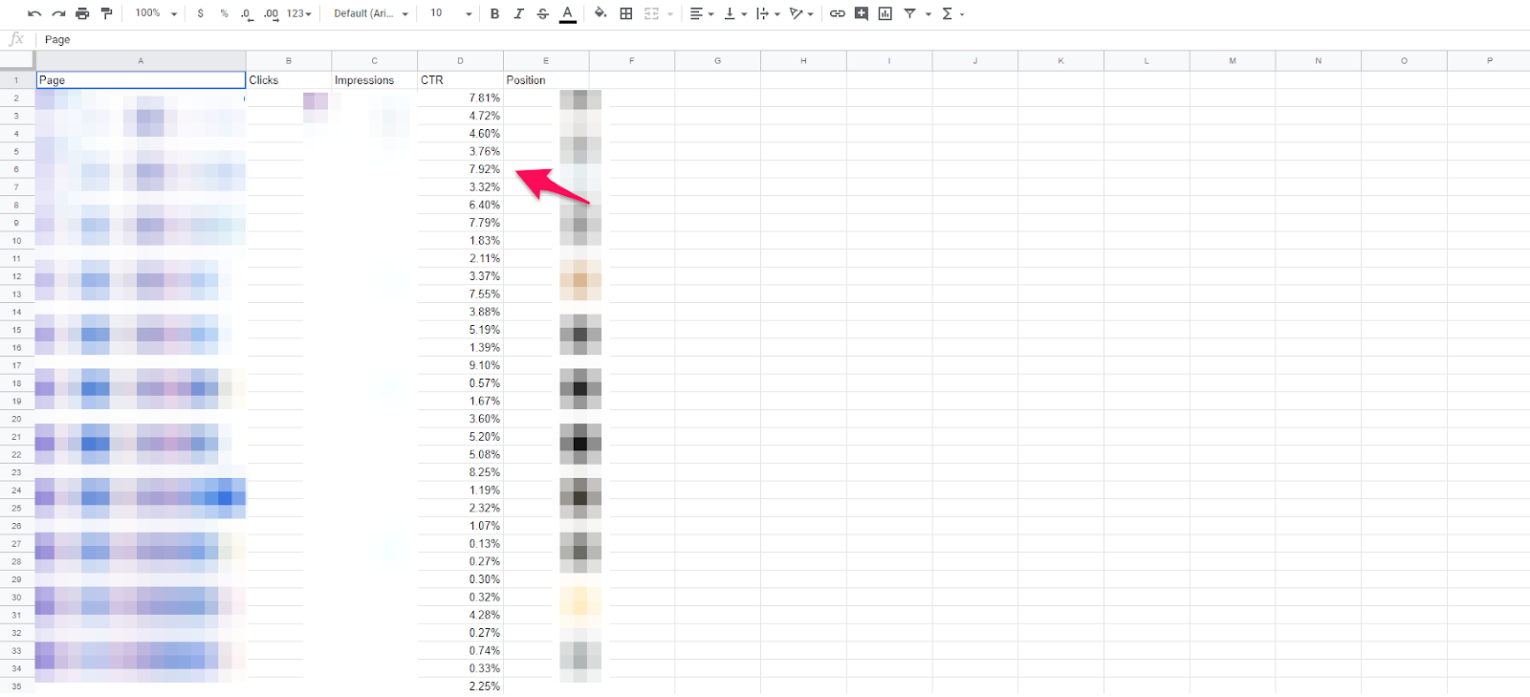The height and width of the screenshot is (697, 1530).
Task: Expand the merge cells options arrow
Action: pyautogui.click(x=669, y=14)
